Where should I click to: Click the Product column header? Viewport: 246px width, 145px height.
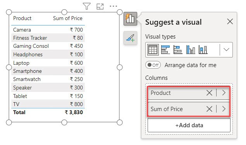click(x=22, y=18)
